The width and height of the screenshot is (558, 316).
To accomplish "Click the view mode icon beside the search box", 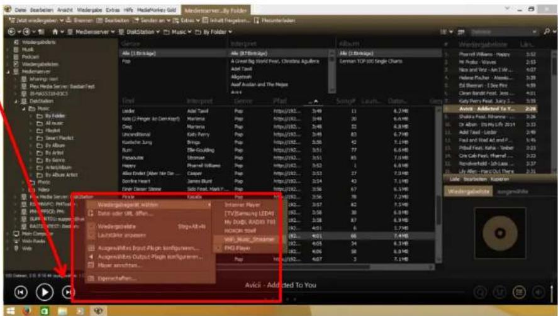I will [443, 32].
